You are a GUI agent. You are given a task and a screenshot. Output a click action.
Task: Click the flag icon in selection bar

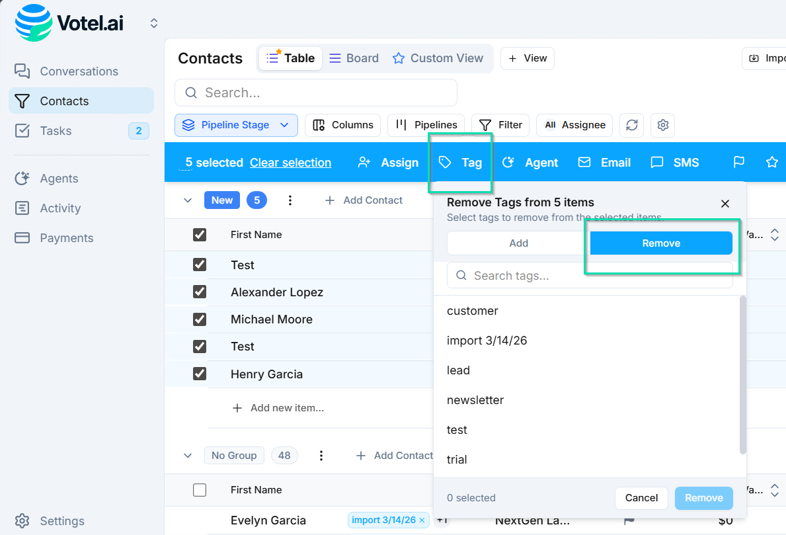[739, 162]
